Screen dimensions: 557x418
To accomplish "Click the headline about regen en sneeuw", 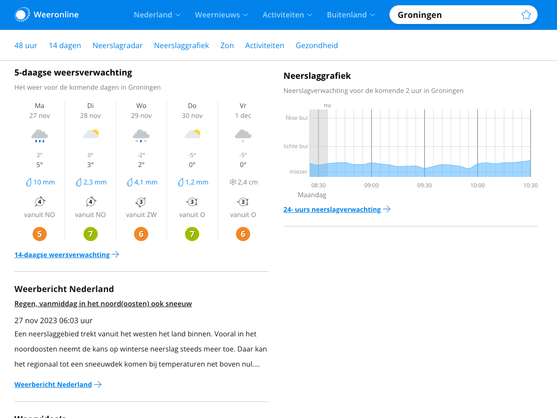I will pos(103,303).
